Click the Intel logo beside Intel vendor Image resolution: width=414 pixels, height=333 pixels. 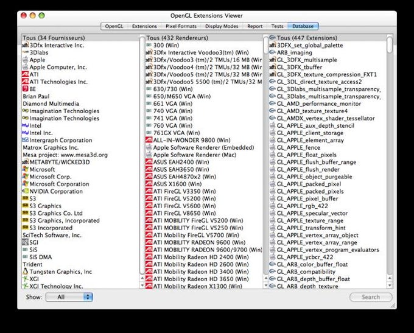[26, 125]
